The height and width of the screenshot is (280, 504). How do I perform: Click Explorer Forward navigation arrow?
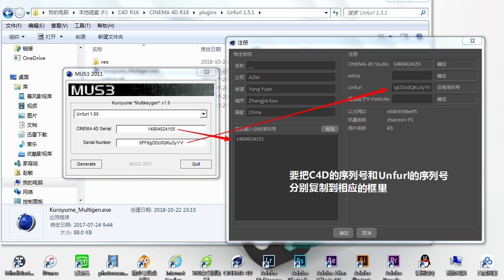tap(20, 13)
